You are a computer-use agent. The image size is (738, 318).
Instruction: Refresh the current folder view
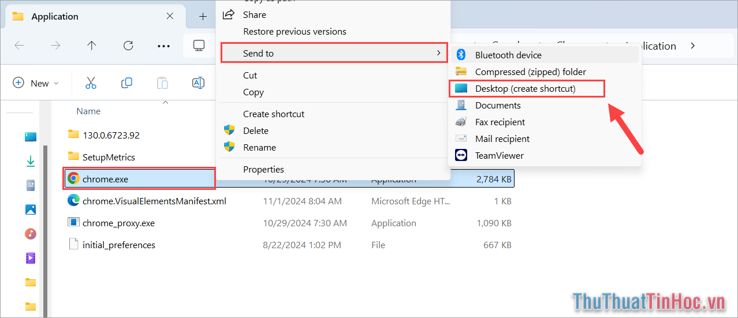coord(128,46)
